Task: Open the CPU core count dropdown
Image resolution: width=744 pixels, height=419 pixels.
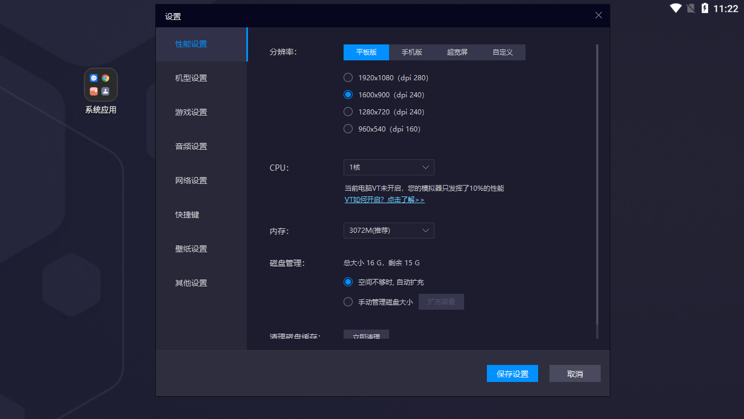Action: point(388,167)
